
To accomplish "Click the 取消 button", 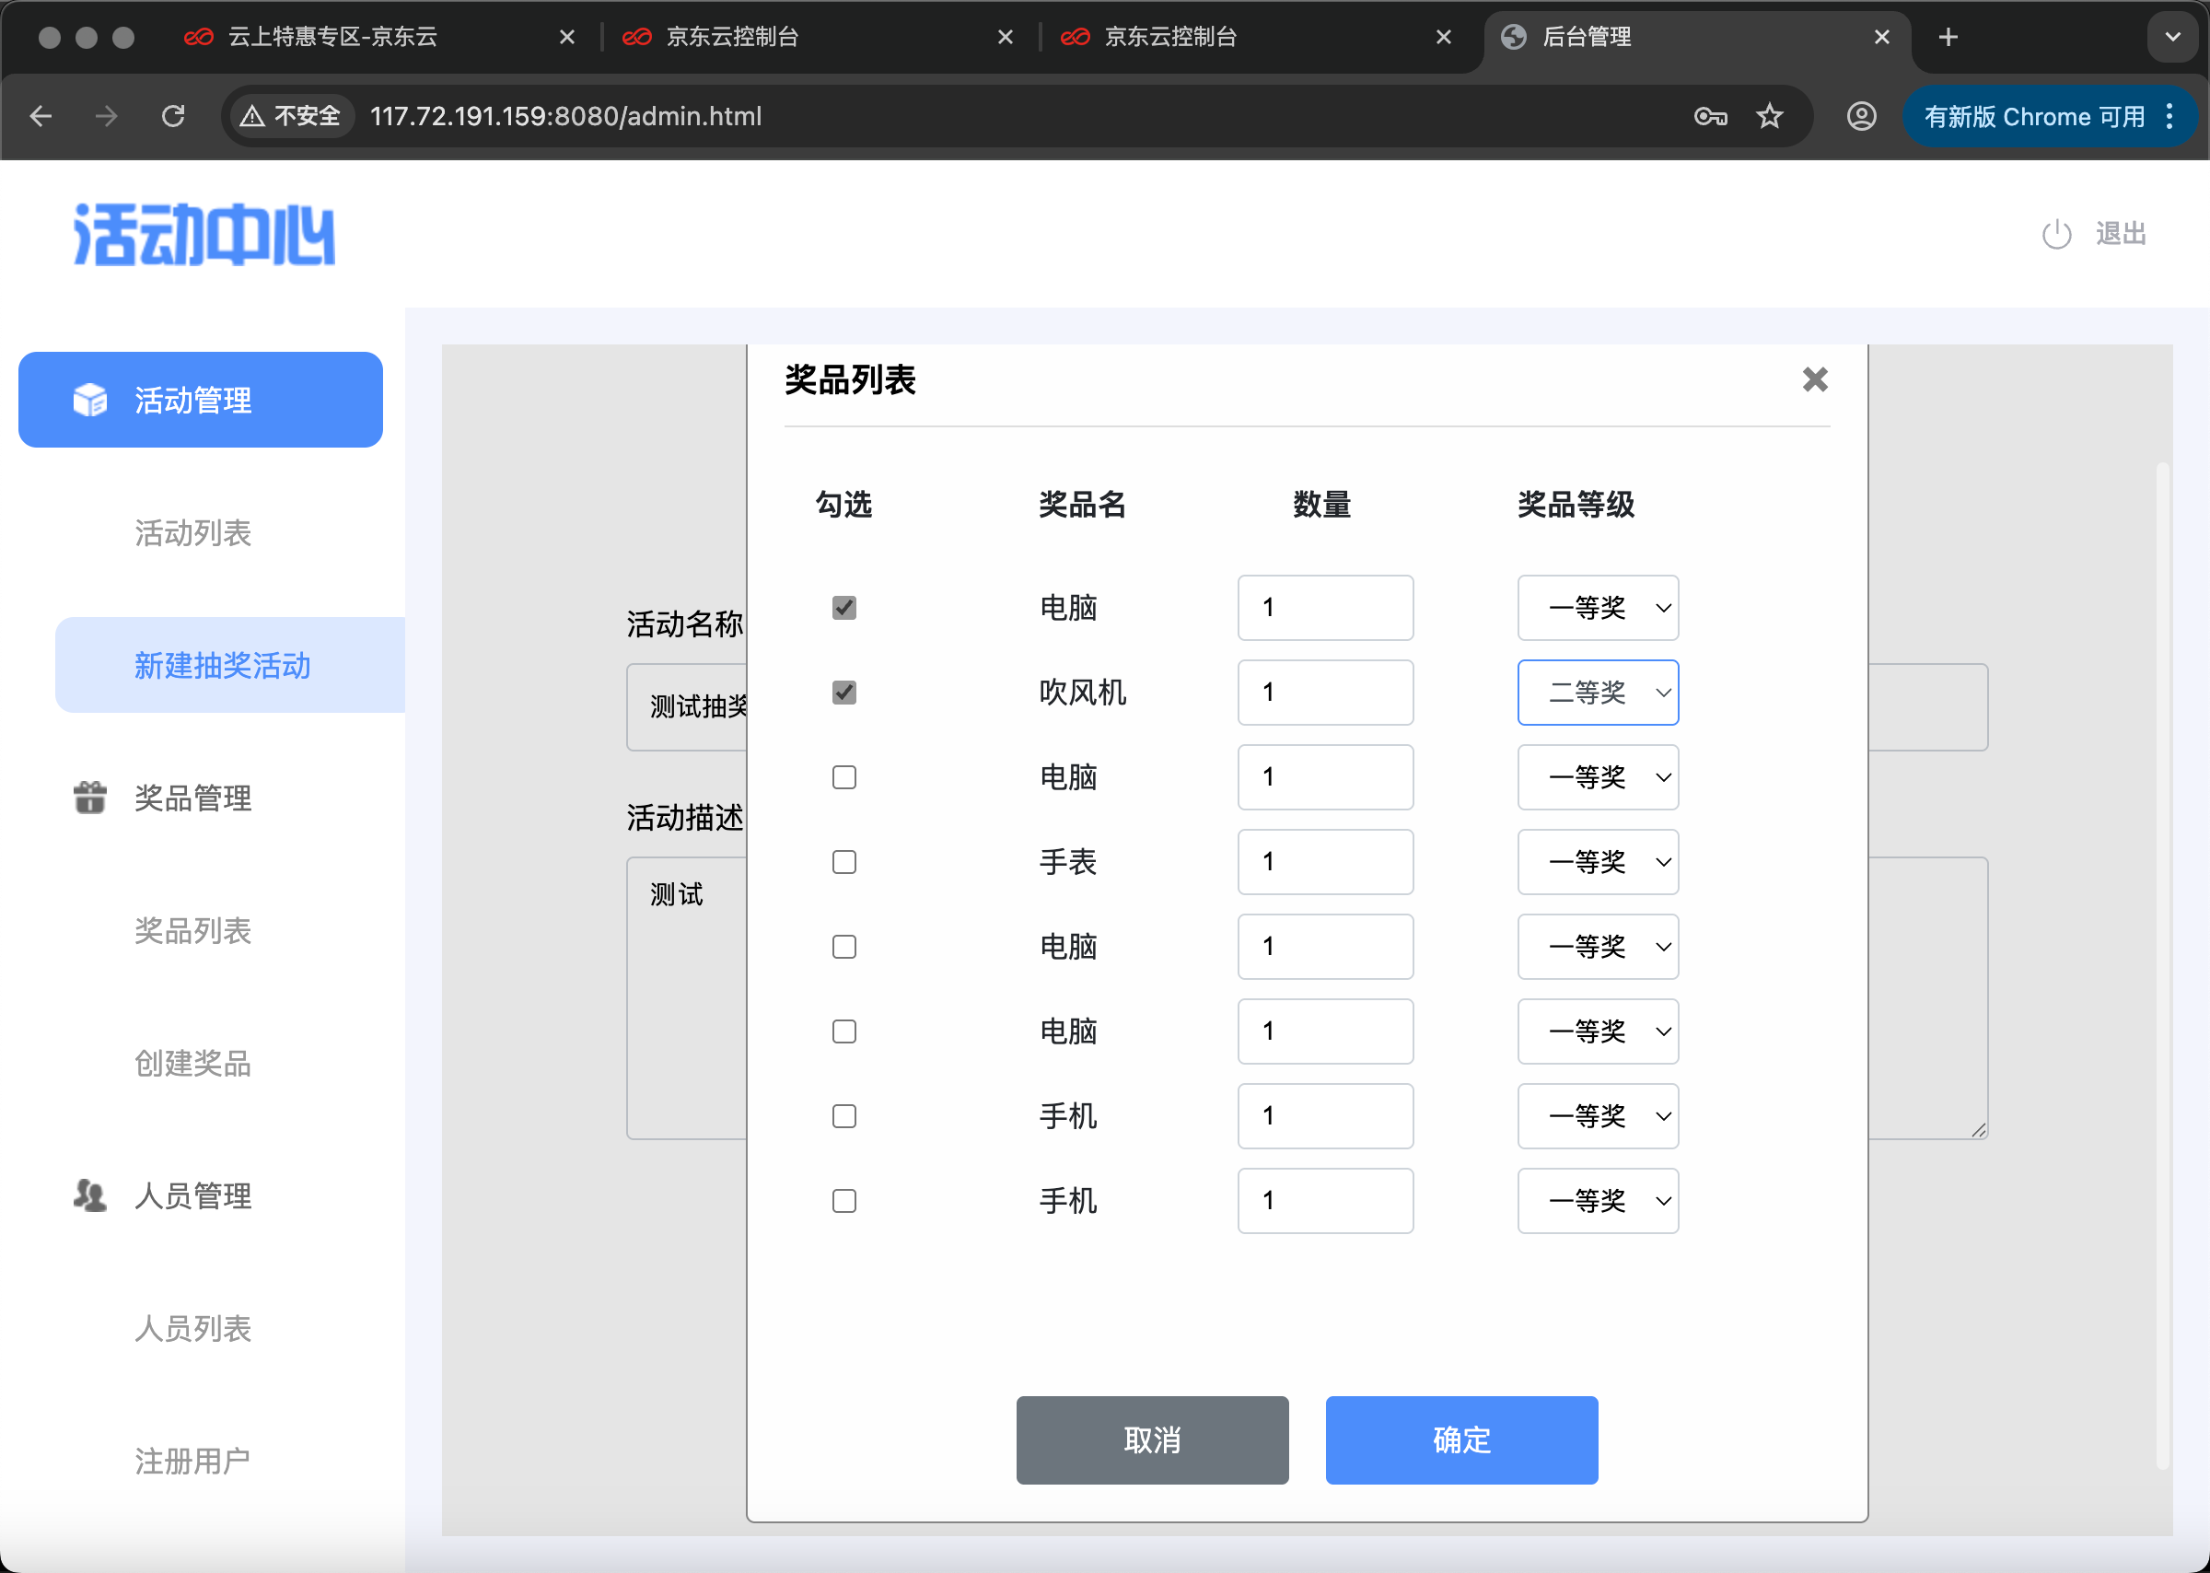I will click(1151, 1439).
